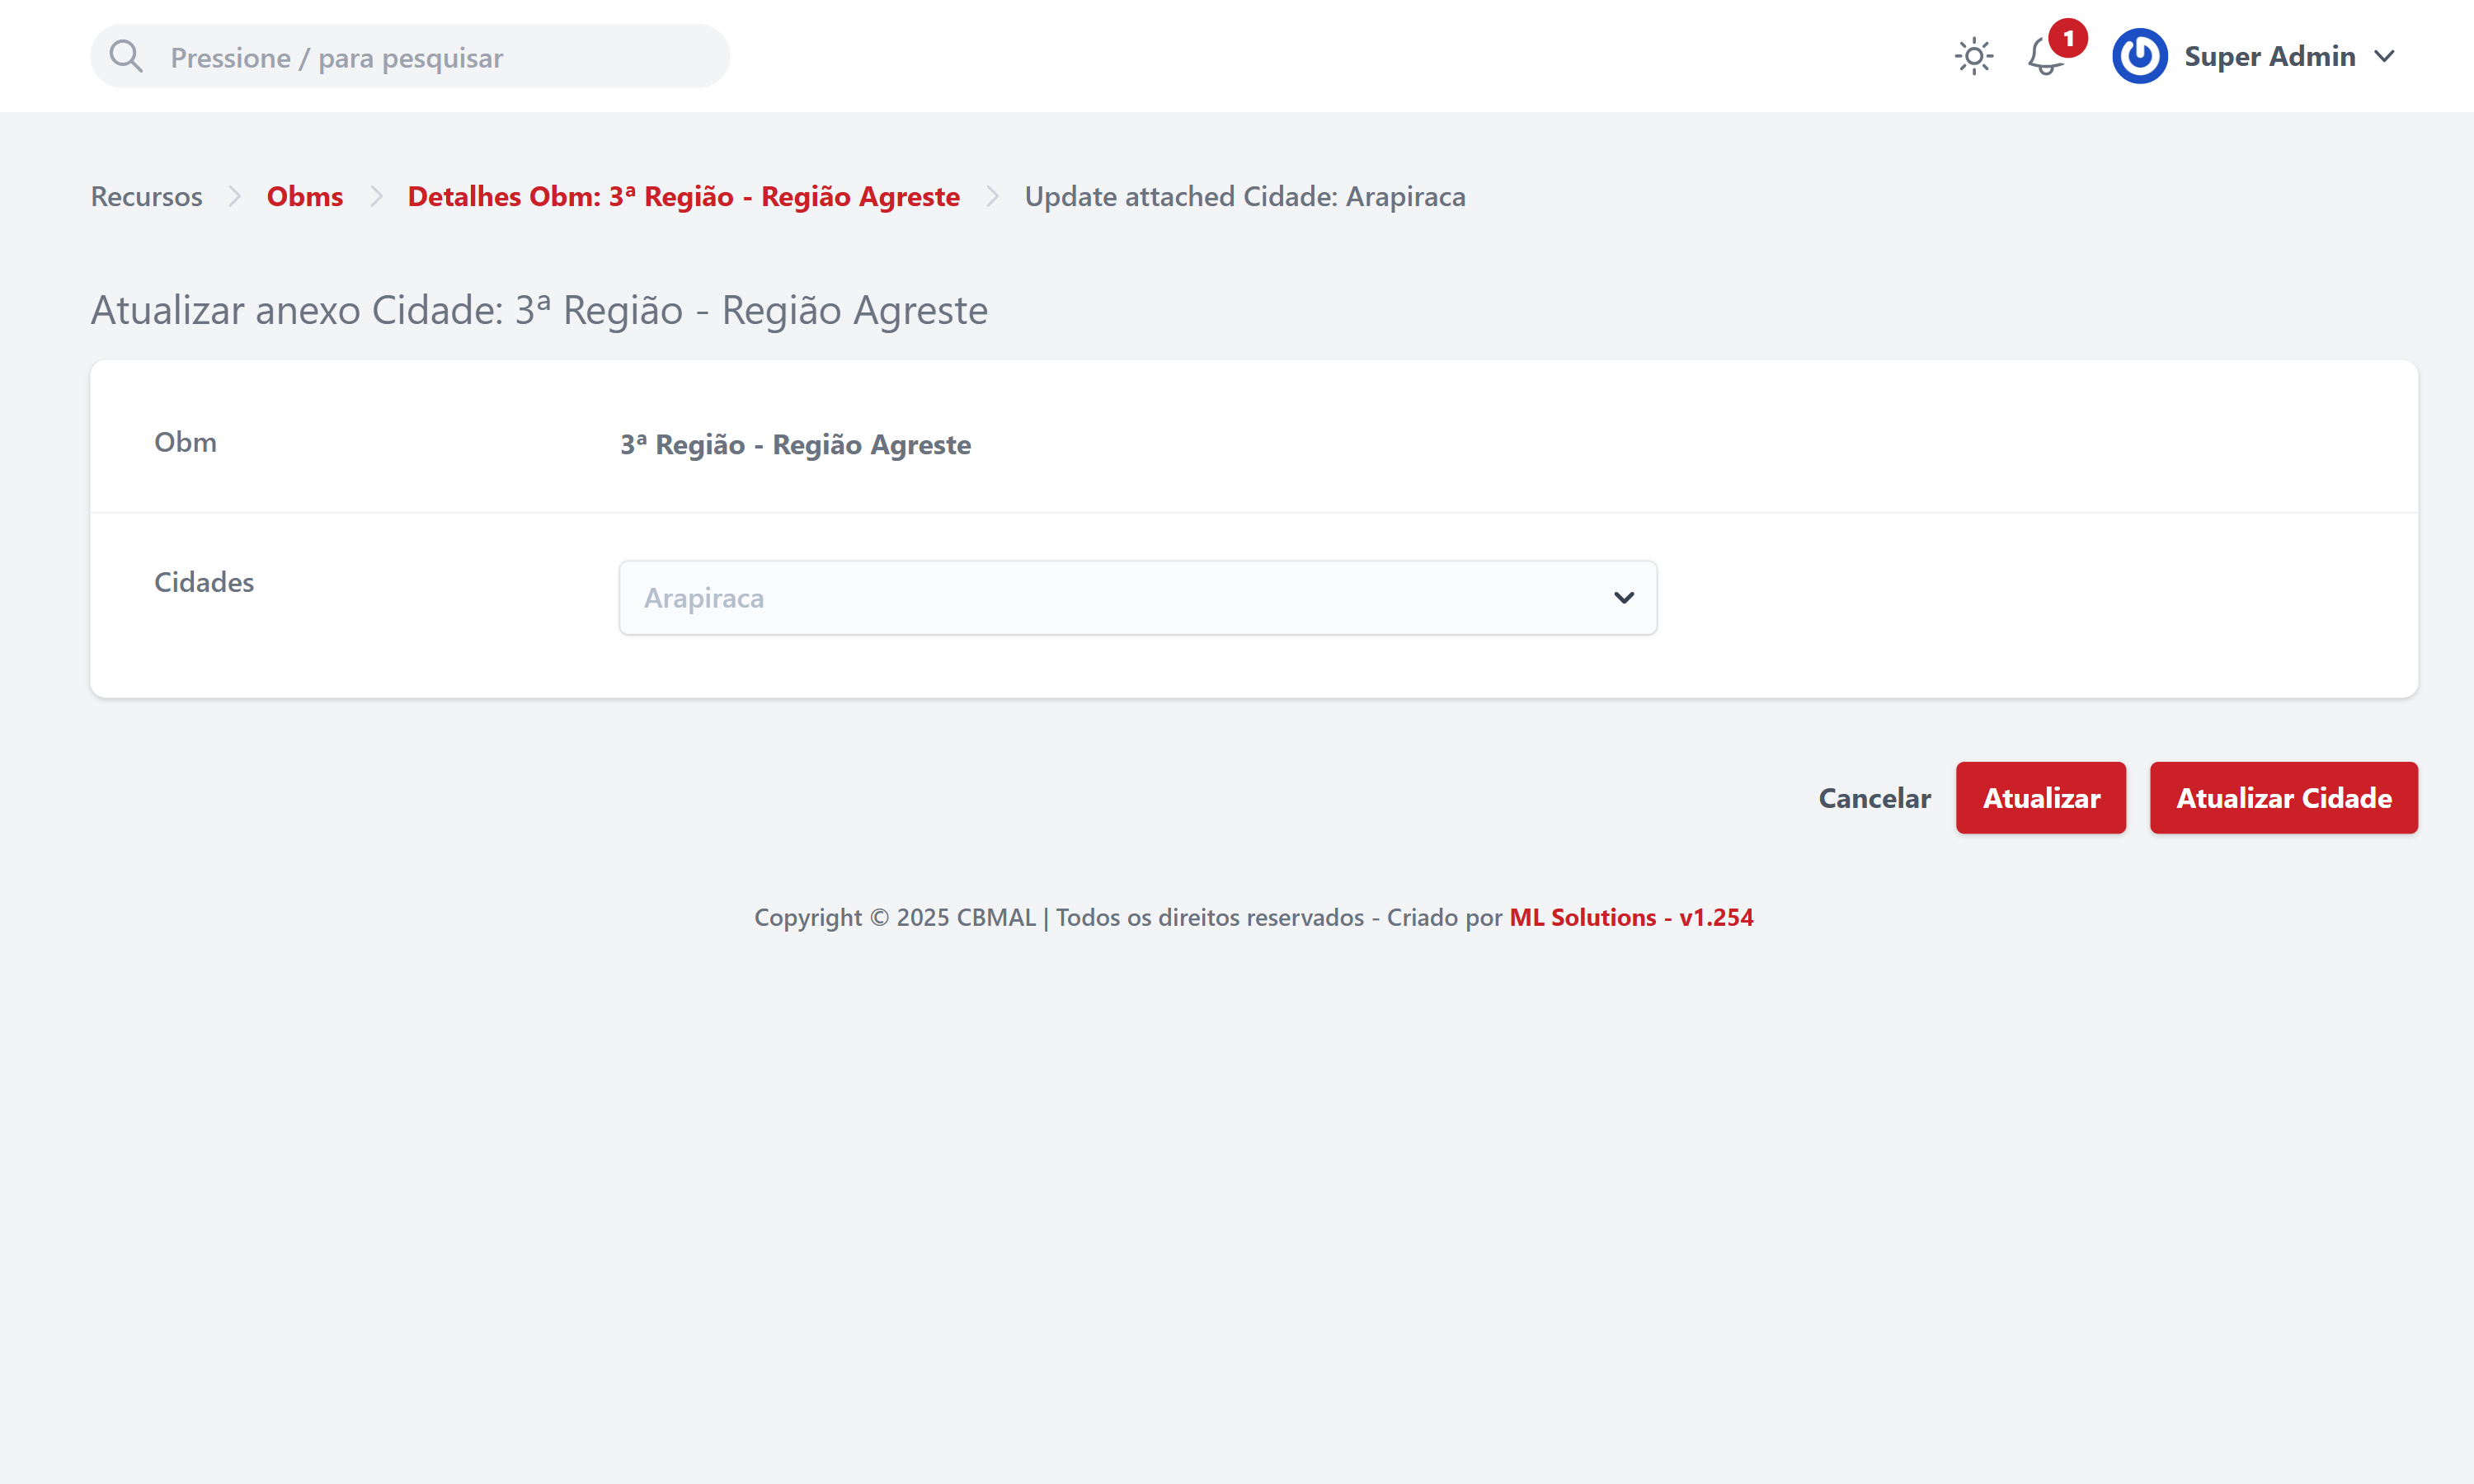Click the red notification count badge

pos(2068,39)
